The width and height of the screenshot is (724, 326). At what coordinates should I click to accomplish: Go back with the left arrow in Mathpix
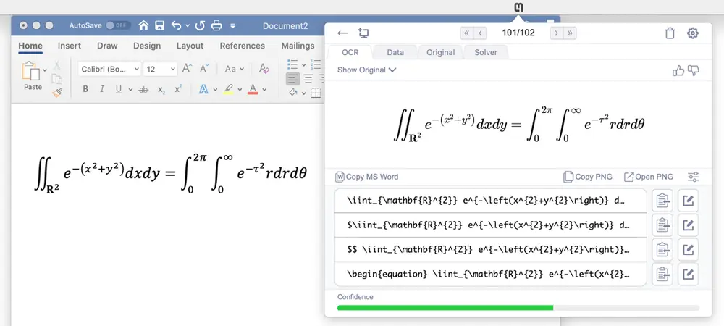coord(342,33)
